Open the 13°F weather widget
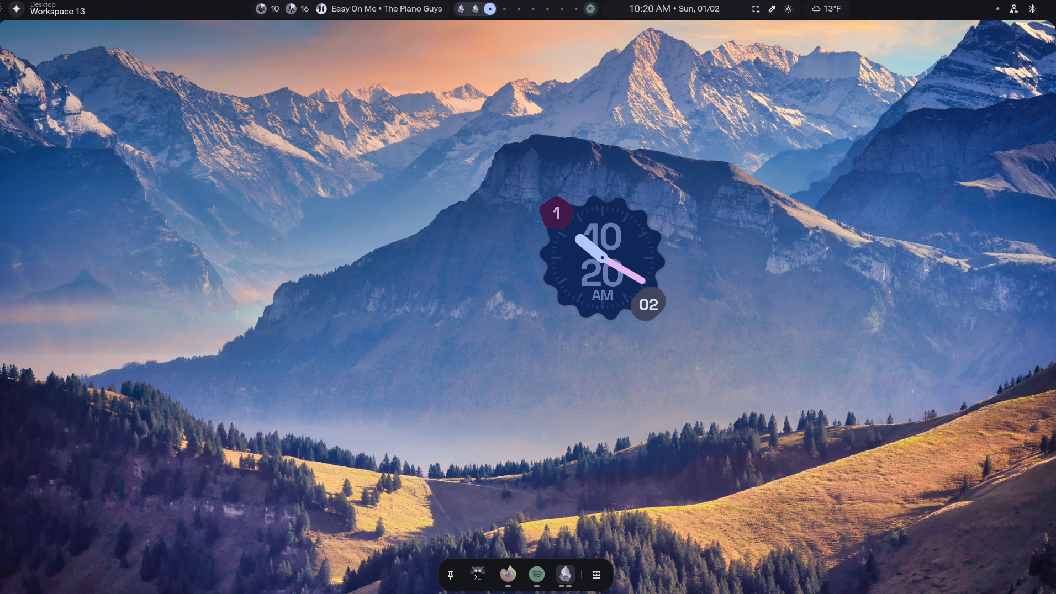 pos(826,9)
